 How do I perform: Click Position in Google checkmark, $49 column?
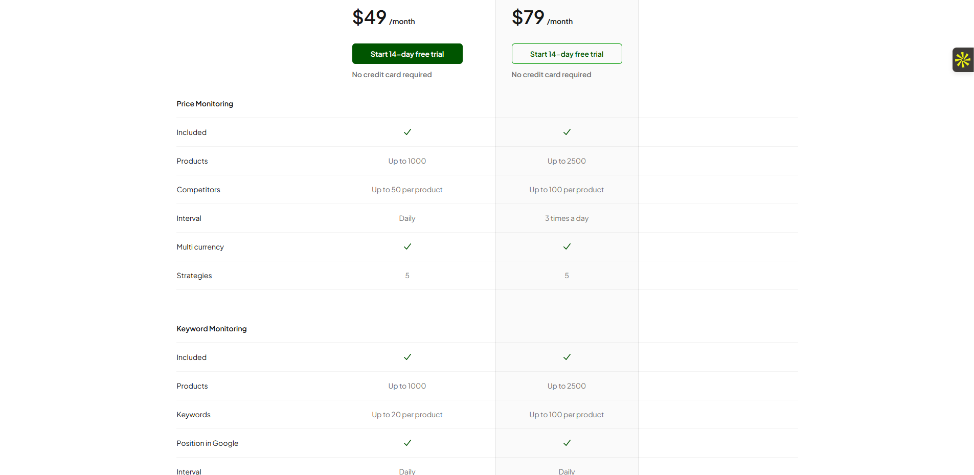click(x=407, y=443)
